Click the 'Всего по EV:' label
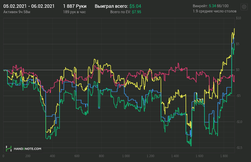Viewport: 251px width, 162px height. coord(120,12)
